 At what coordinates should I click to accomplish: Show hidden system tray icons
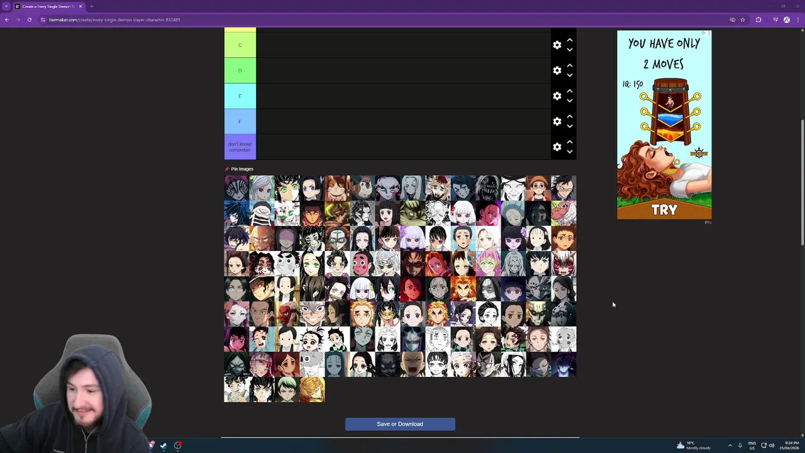point(730,445)
